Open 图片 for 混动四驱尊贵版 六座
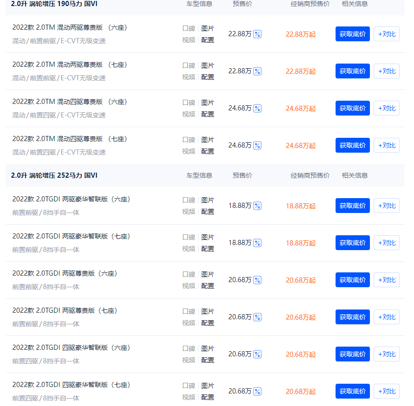Image resolution: width=414 pixels, height=406 pixels. click(x=207, y=103)
